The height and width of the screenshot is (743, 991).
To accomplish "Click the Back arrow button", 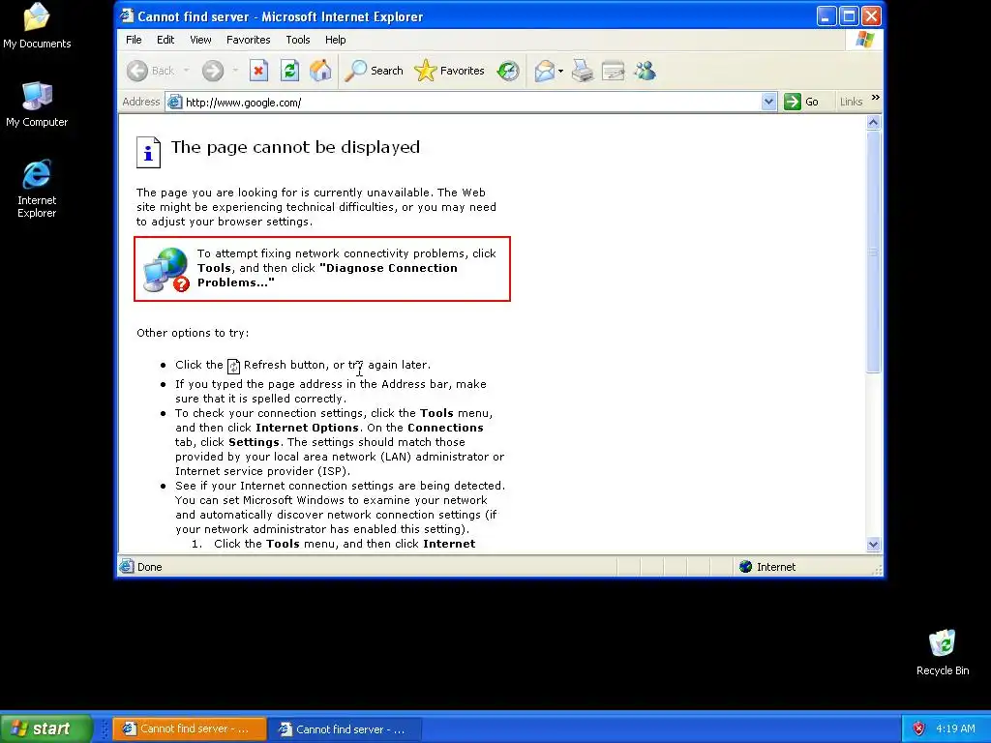I will click(150, 71).
